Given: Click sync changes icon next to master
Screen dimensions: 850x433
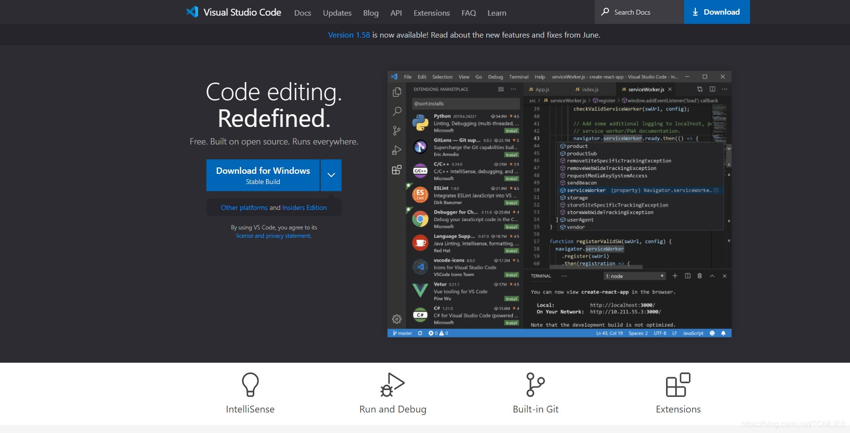Looking at the screenshot, I should point(420,333).
